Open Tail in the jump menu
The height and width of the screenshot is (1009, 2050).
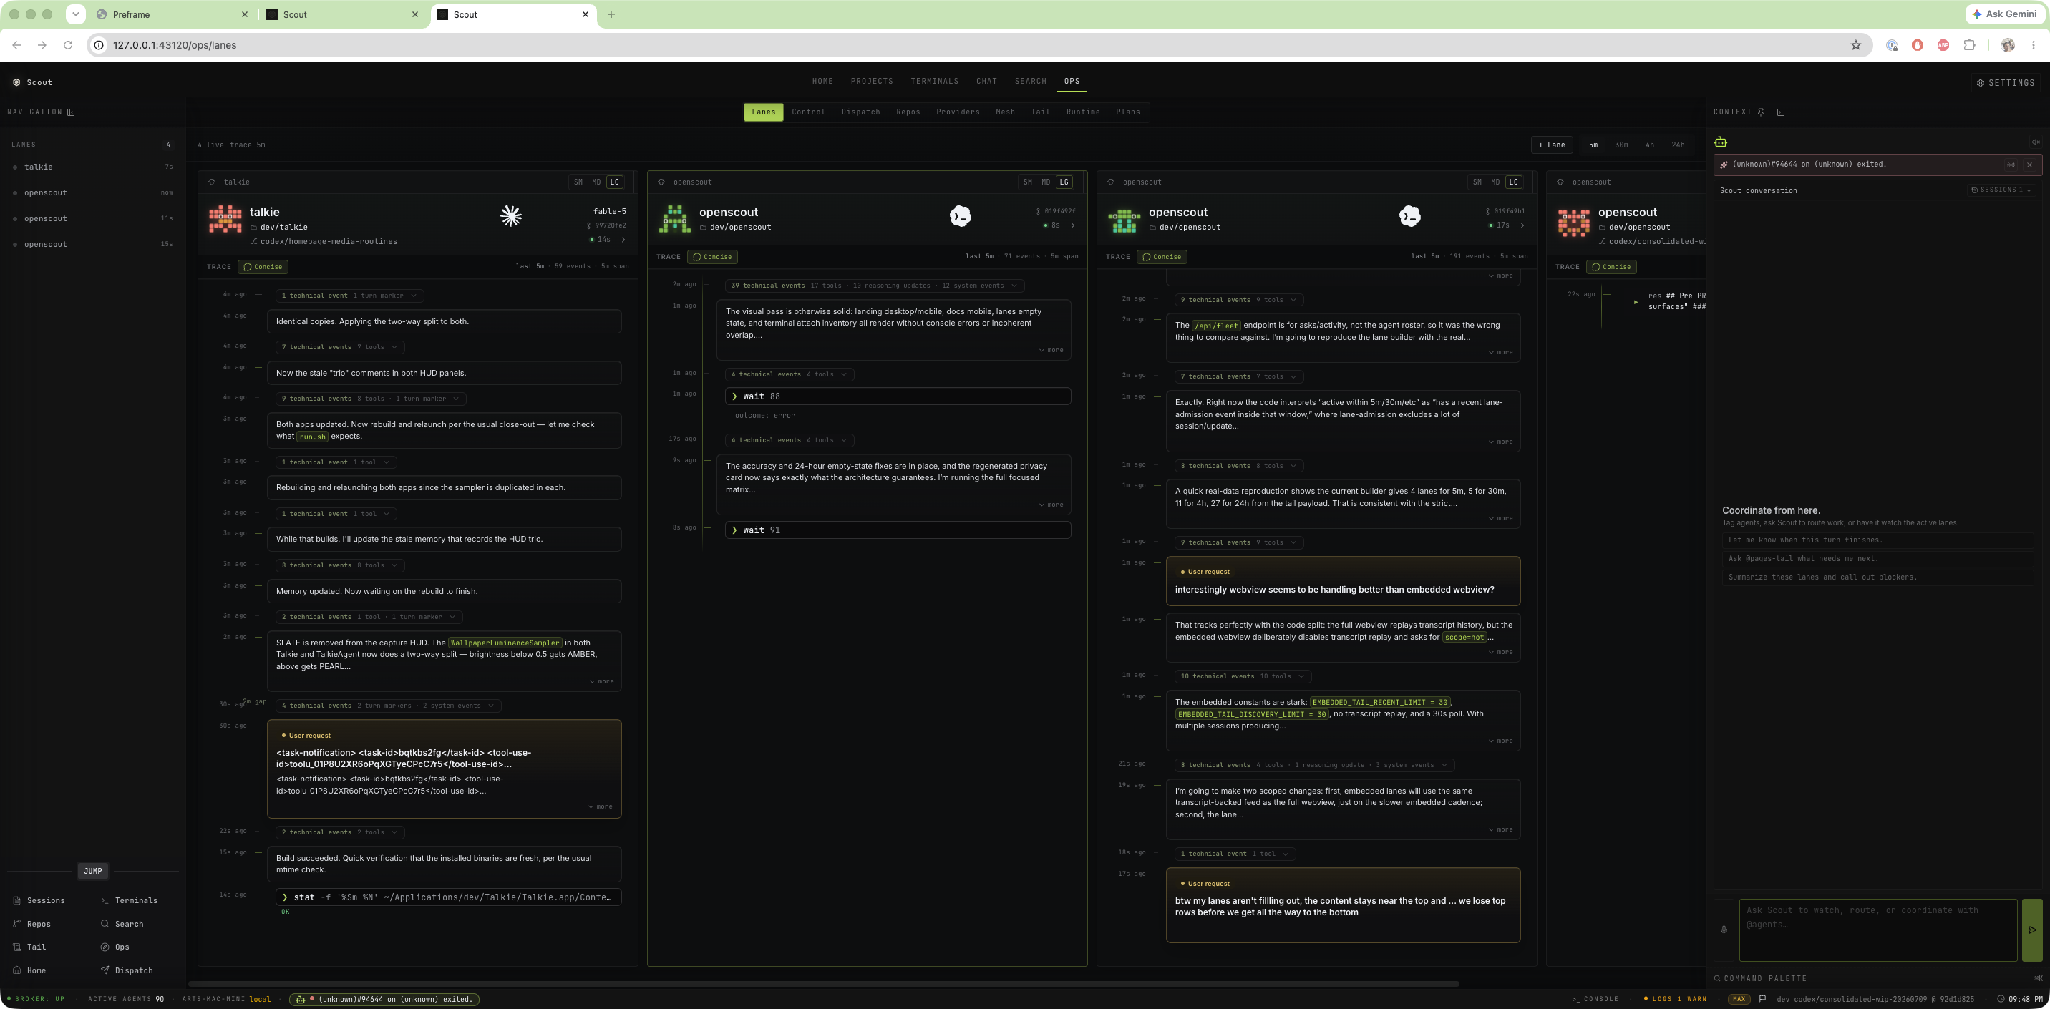29,947
